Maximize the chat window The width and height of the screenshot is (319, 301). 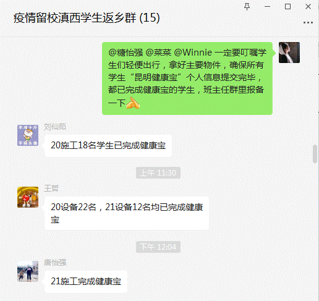coord(287,7)
